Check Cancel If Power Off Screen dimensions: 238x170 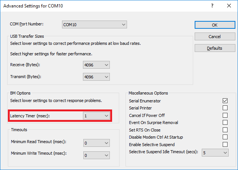225,115
